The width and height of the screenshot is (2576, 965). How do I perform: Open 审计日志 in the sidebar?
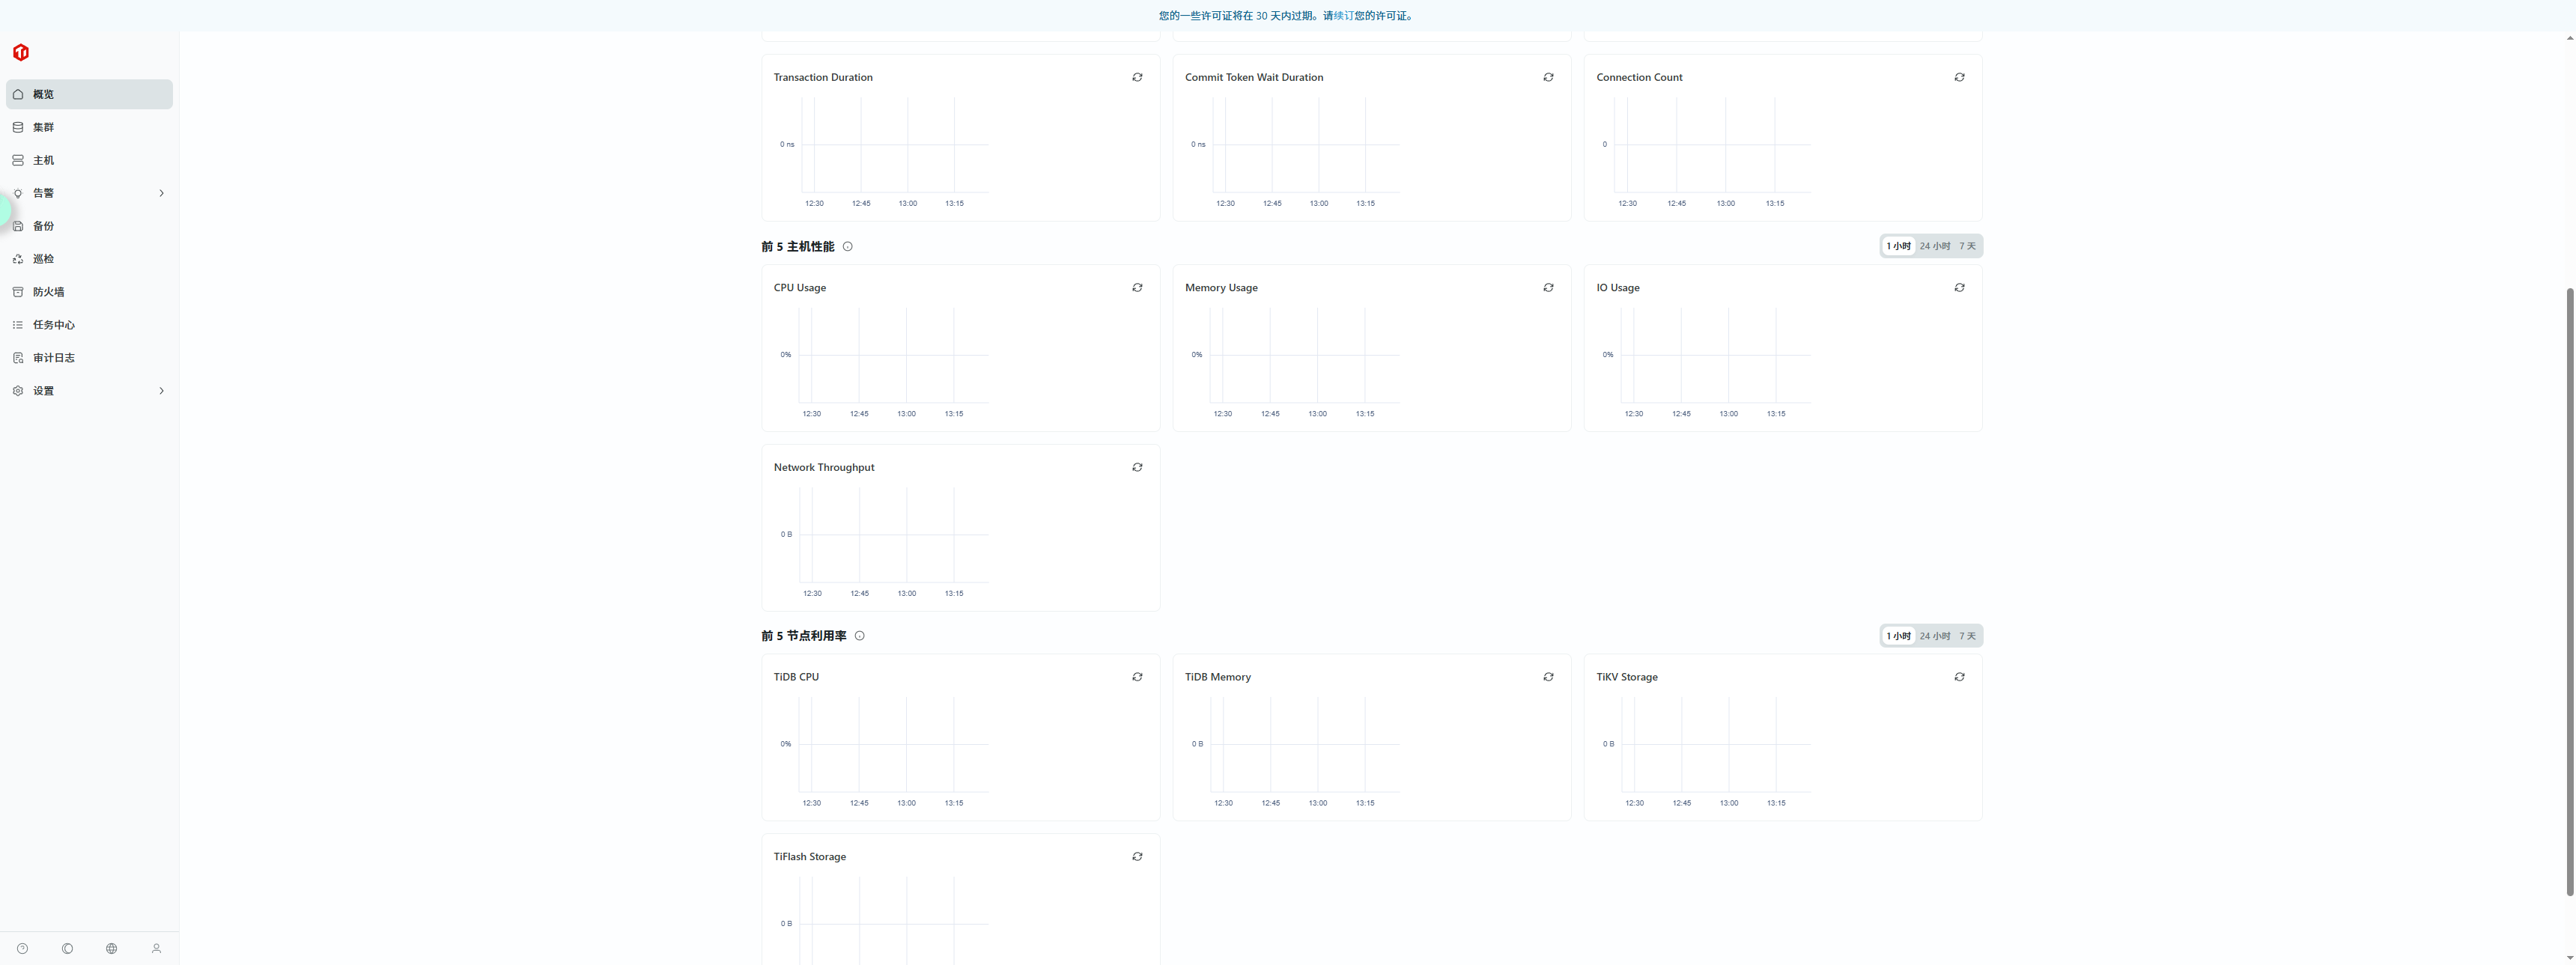pos(54,358)
